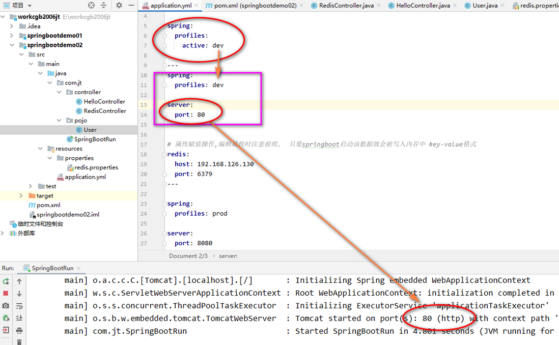Select 临时文件和控制台 scratches node
The width and height of the screenshot is (559, 345).
(40, 224)
